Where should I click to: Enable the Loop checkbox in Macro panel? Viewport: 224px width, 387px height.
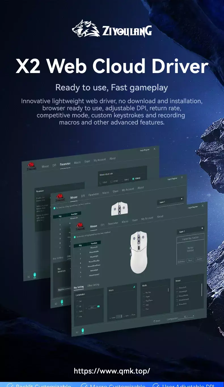tap(110, 318)
